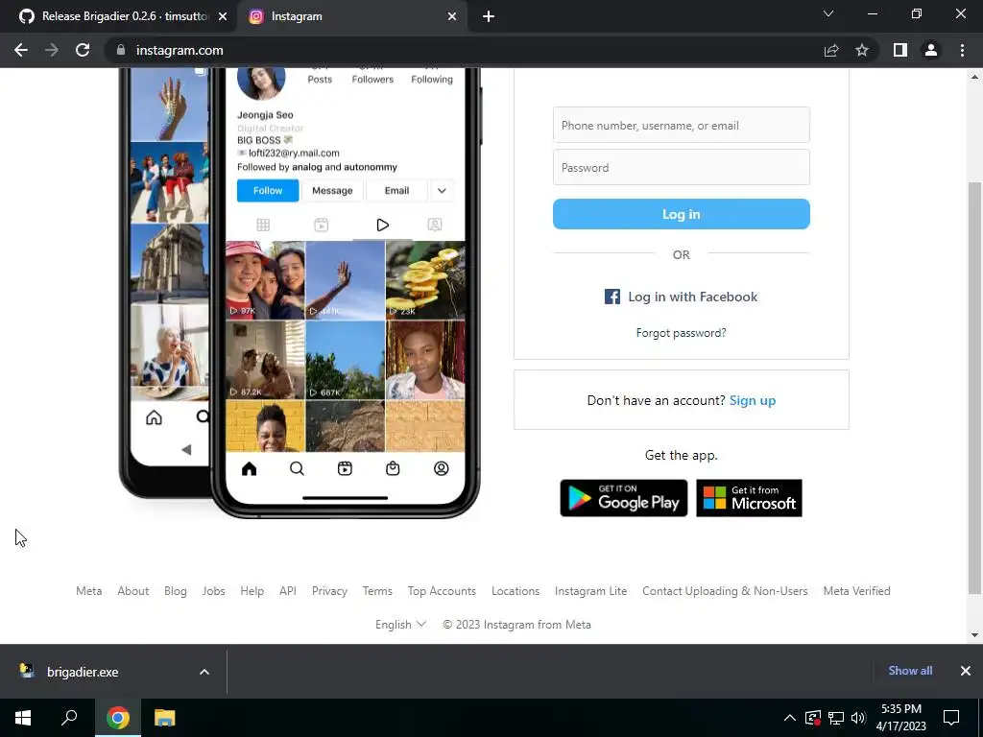
Task: Open the downloaded brigadier.exe file
Action: coord(82,672)
